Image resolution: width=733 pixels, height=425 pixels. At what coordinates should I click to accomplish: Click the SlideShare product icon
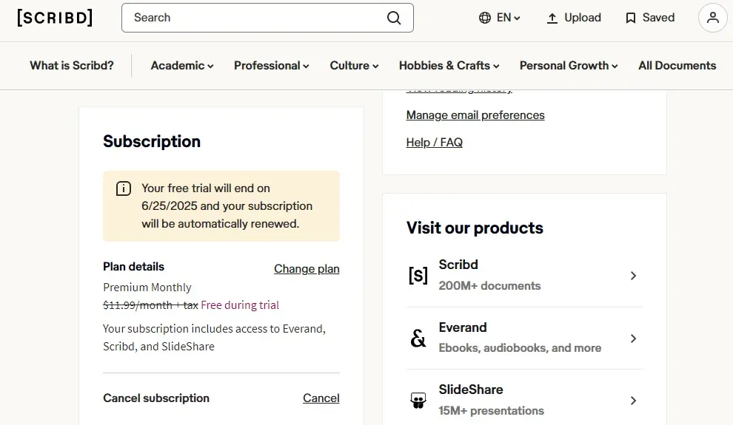418,401
